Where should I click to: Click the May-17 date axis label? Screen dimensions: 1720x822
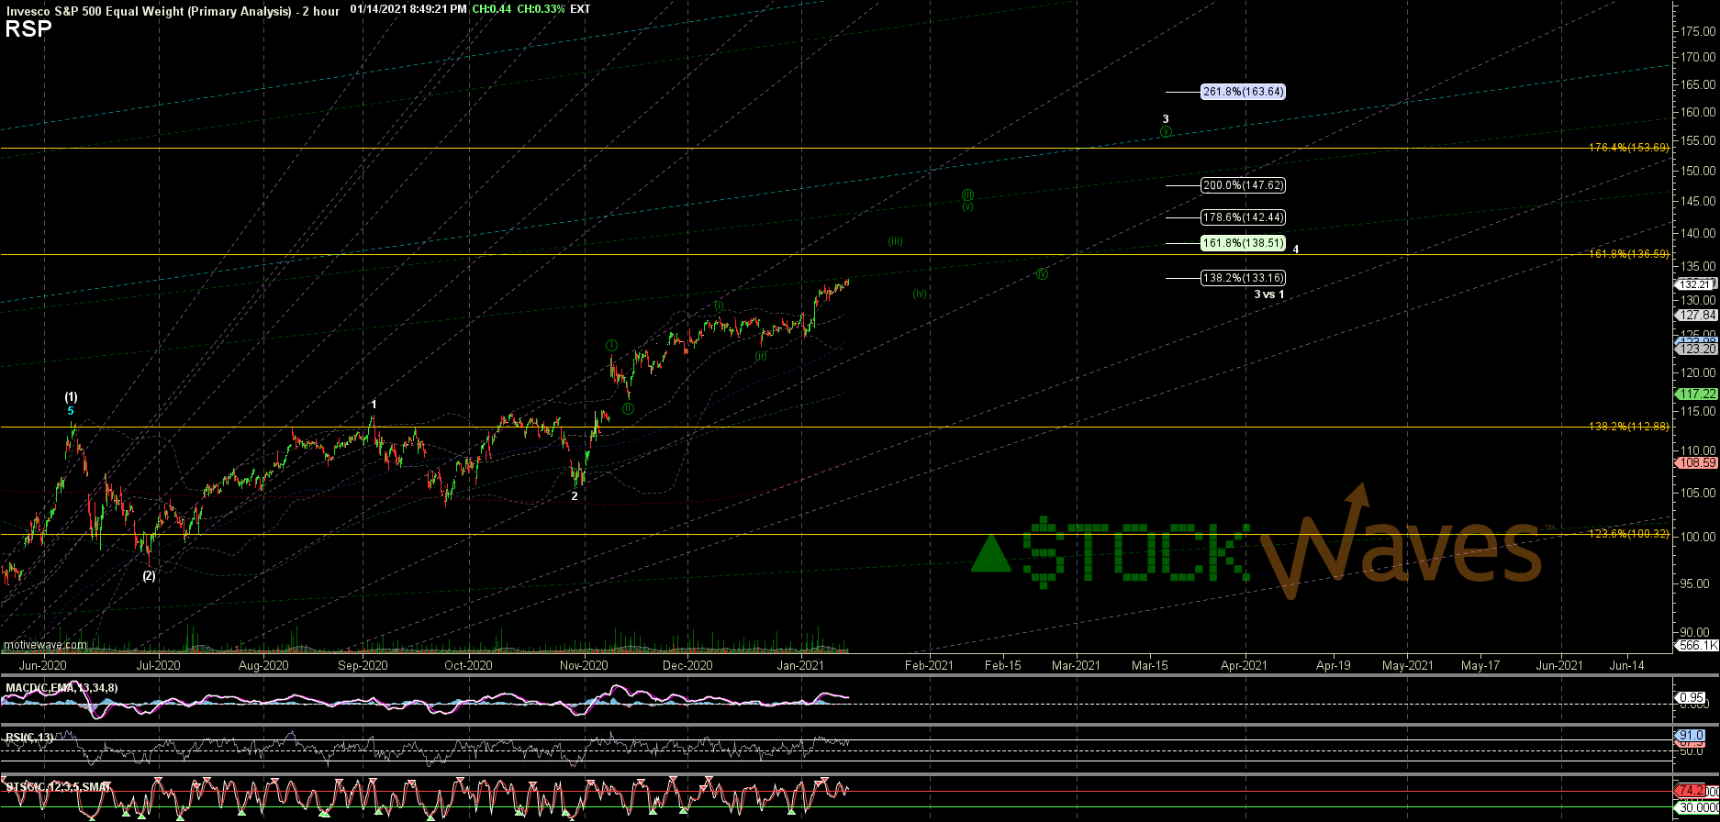[1480, 665]
